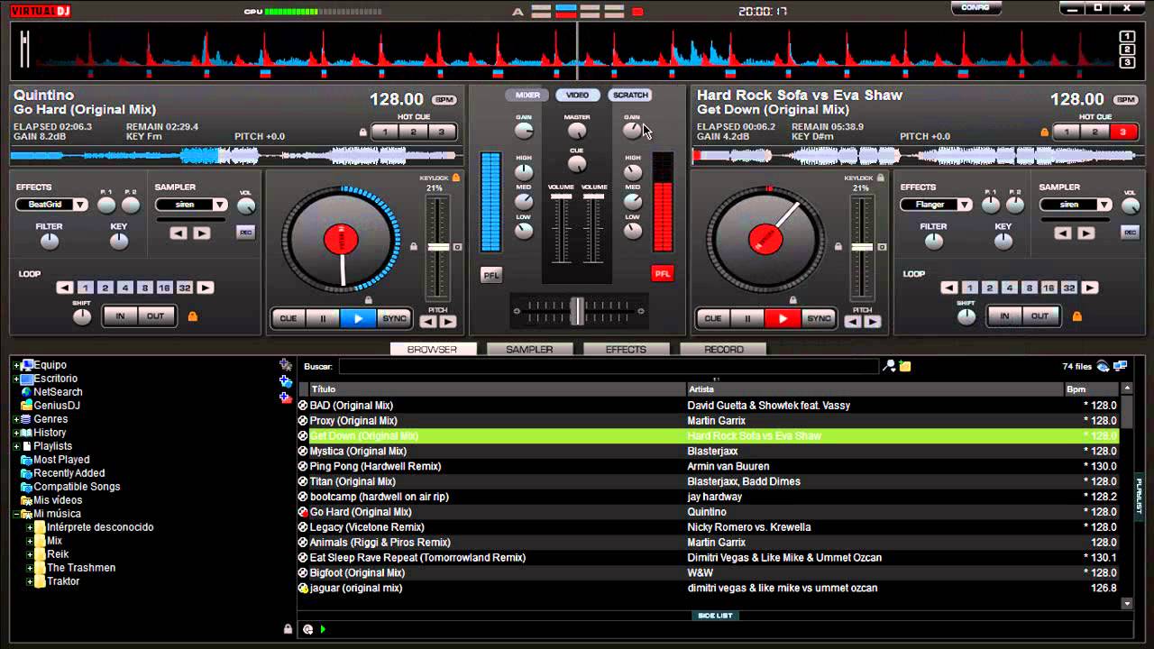Pause the right deck with II button
This screenshot has width=1154, height=649.
coord(746,318)
